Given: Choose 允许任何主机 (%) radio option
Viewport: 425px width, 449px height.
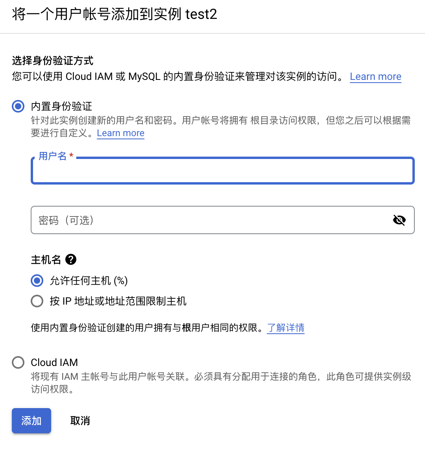Looking at the screenshot, I should (x=37, y=281).
